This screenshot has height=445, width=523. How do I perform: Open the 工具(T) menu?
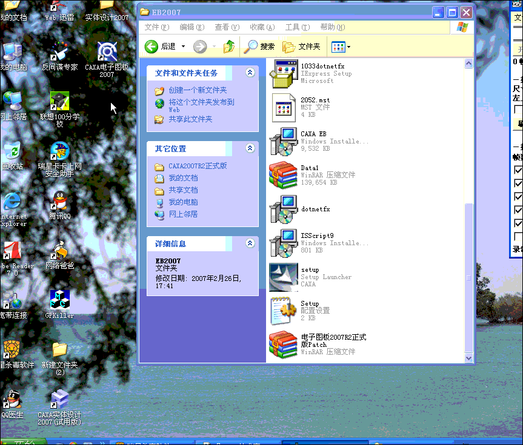[297, 27]
